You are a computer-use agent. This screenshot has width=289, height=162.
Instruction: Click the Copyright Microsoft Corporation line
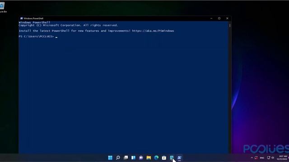click(68, 25)
